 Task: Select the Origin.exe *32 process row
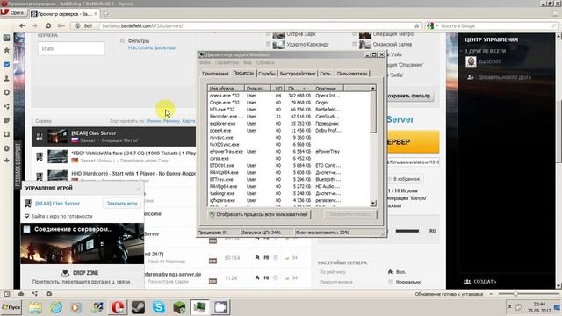tap(289, 103)
